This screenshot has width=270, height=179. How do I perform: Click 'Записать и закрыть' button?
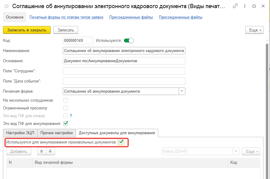(27, 30)
